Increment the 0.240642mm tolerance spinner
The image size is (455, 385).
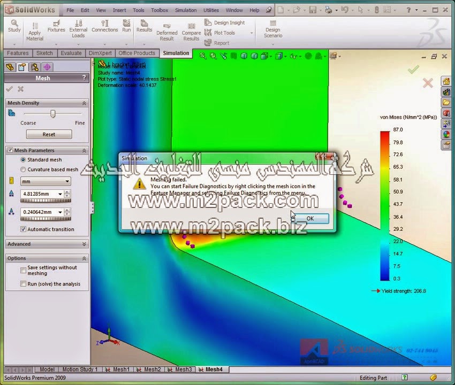[67, 210]
